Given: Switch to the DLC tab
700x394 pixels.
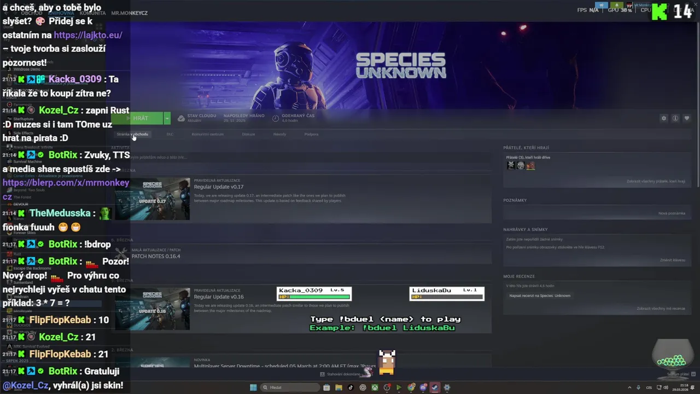Looking at the screenshot, I should click(170, 134).
